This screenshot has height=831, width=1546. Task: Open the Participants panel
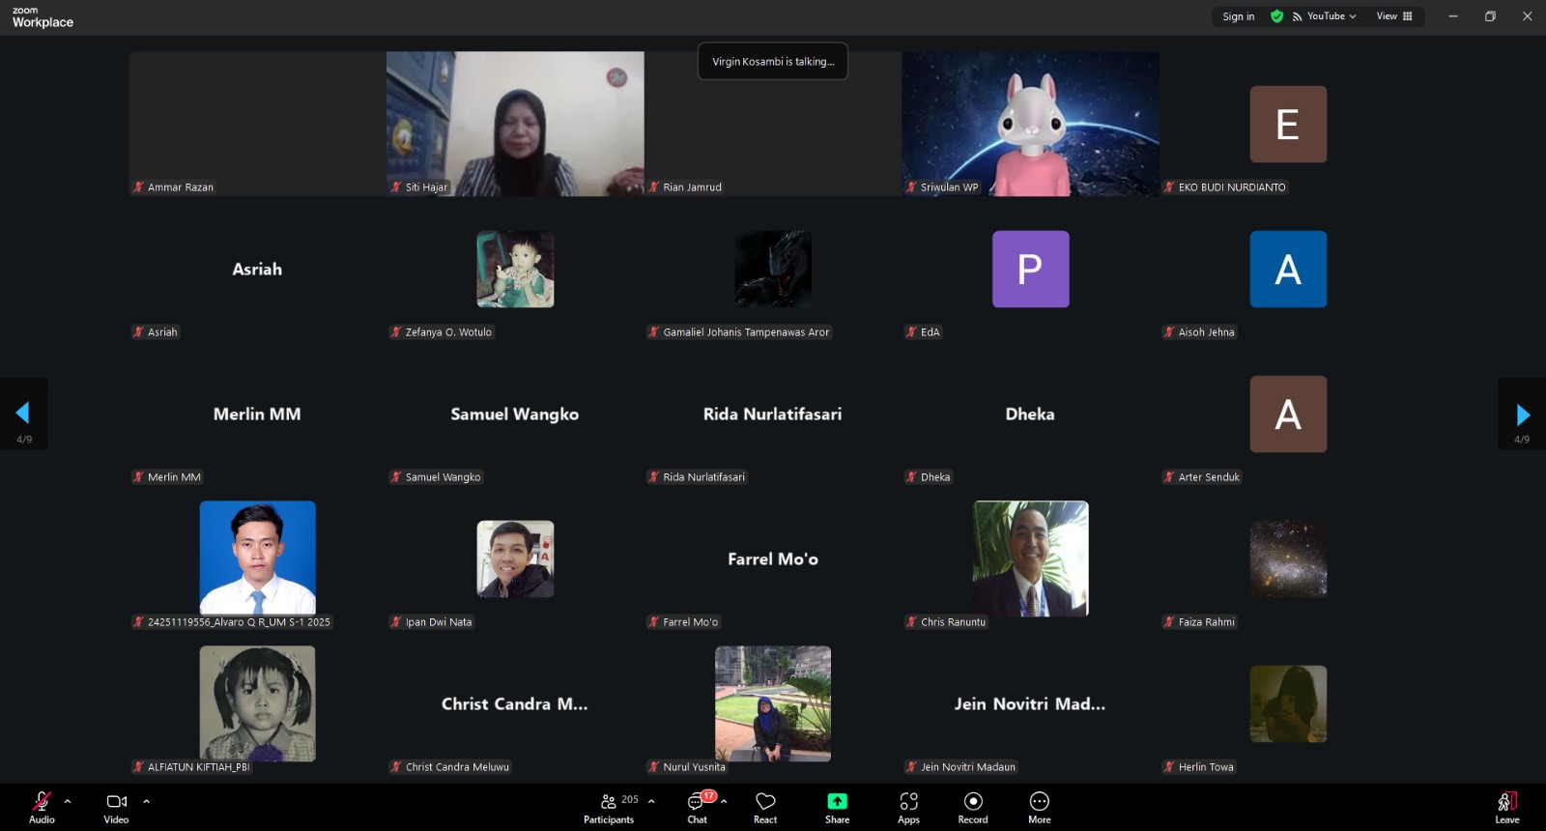(609, 807)
